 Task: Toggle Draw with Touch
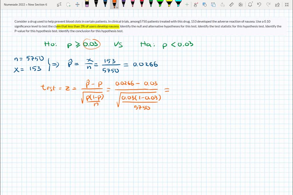coord(195,5)
